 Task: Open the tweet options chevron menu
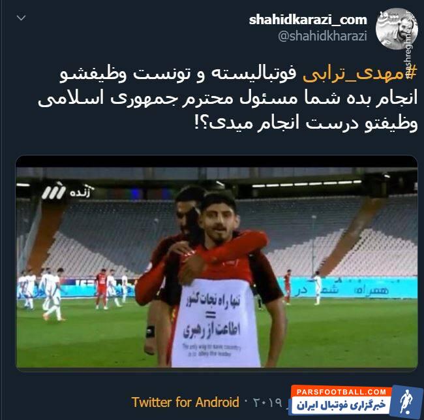pos(21,18)
